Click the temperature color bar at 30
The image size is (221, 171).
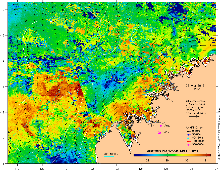point(187,155)
